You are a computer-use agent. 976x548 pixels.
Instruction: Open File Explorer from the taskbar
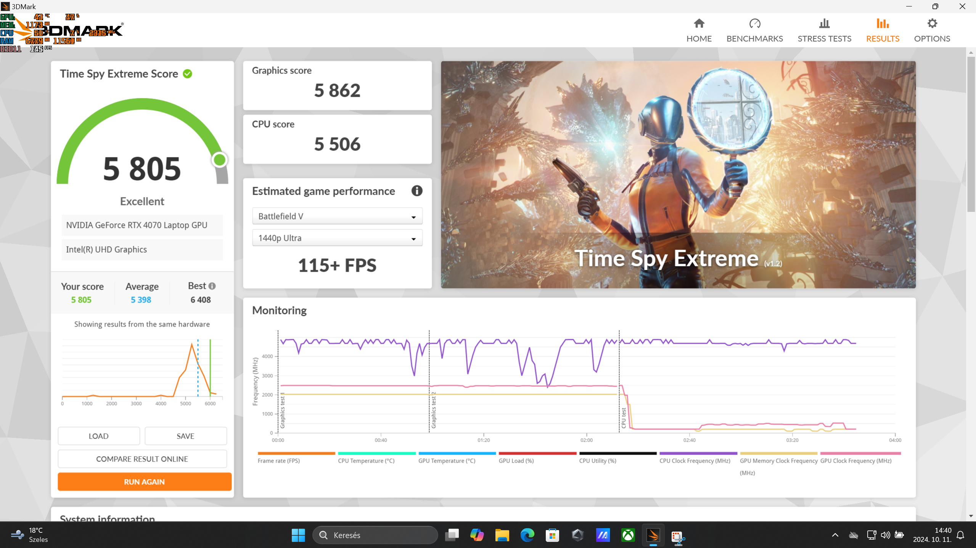click(502, 535)
